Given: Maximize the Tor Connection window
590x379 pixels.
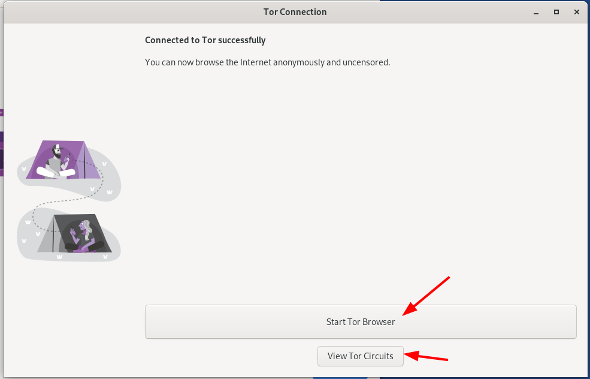Looking at the screenshot, I should point(556,12).
